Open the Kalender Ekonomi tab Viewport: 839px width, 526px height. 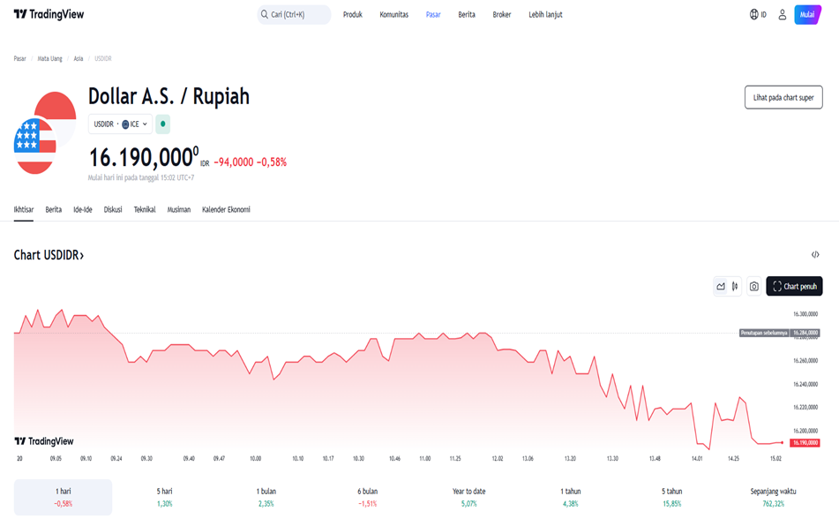(x=226, y=209)
